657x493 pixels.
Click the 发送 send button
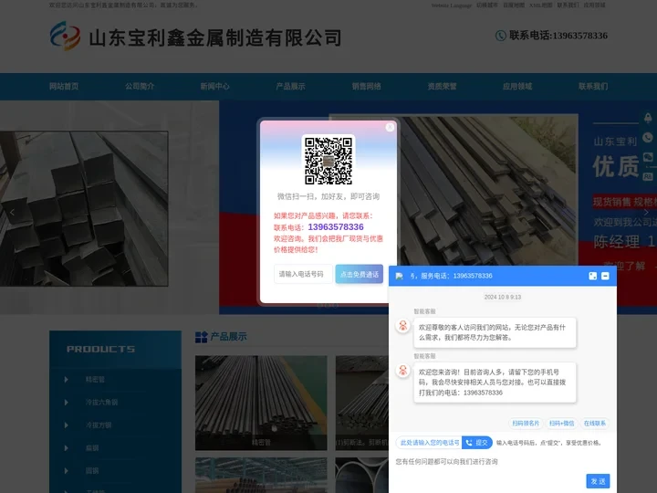[x=598, y=481]
